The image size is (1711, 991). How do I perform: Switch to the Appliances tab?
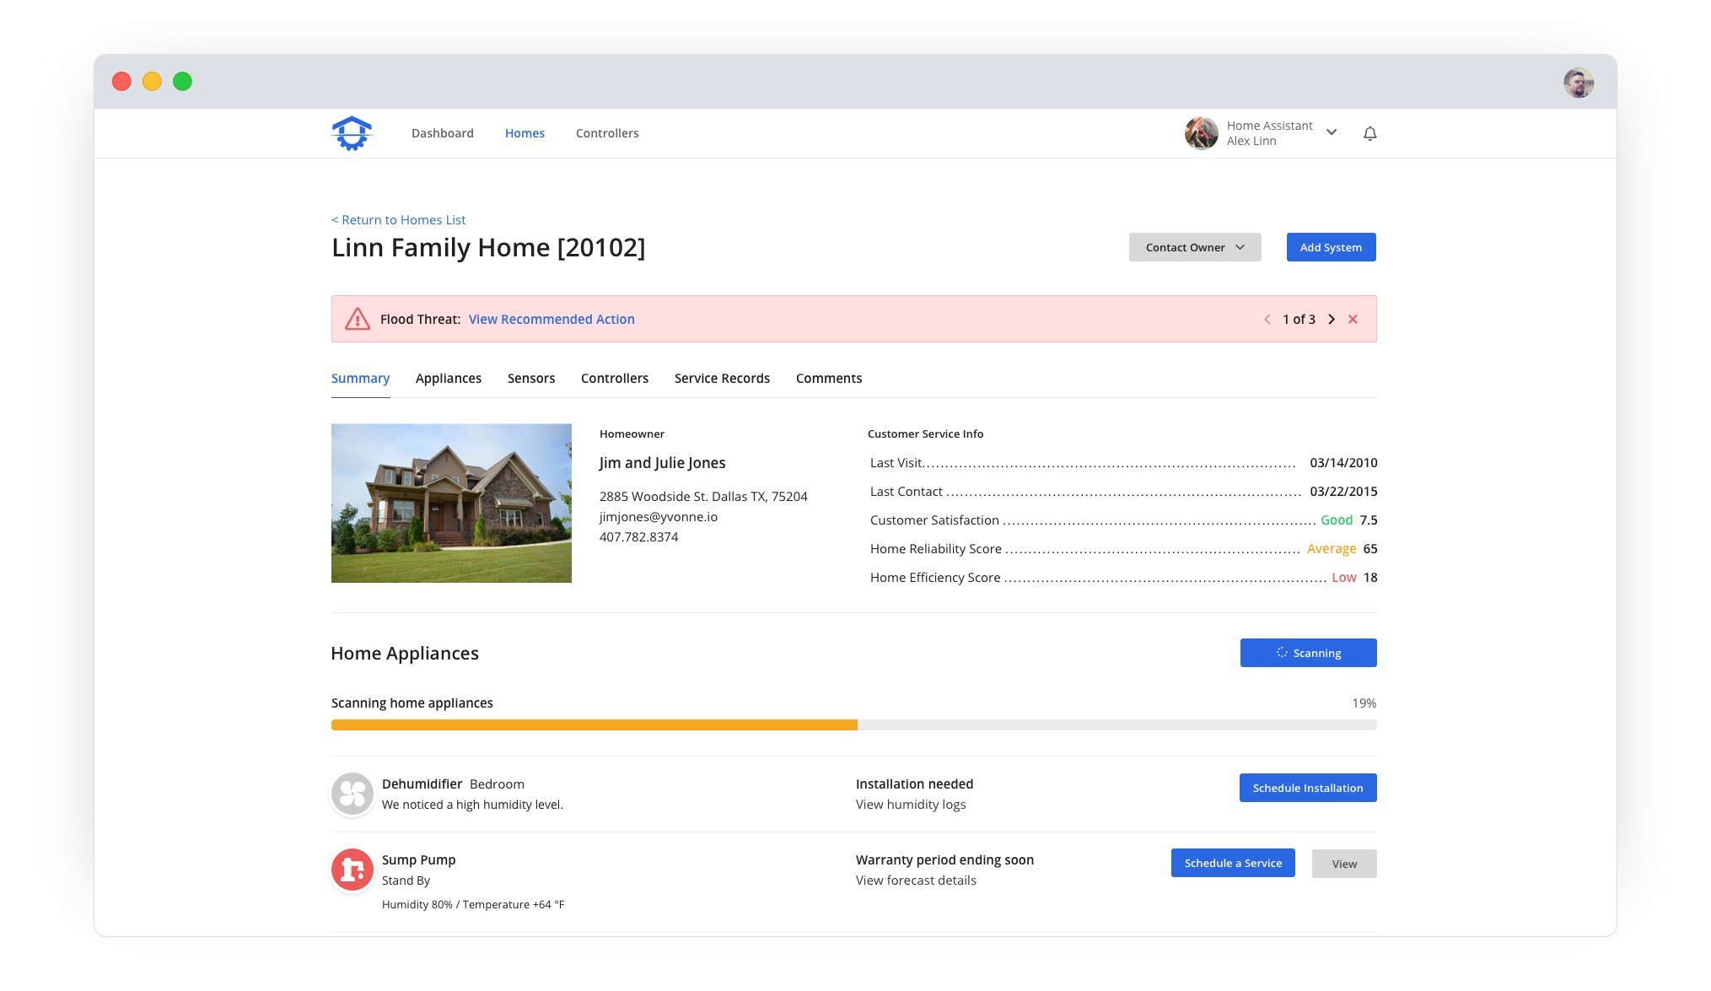(x=449, y=378)
